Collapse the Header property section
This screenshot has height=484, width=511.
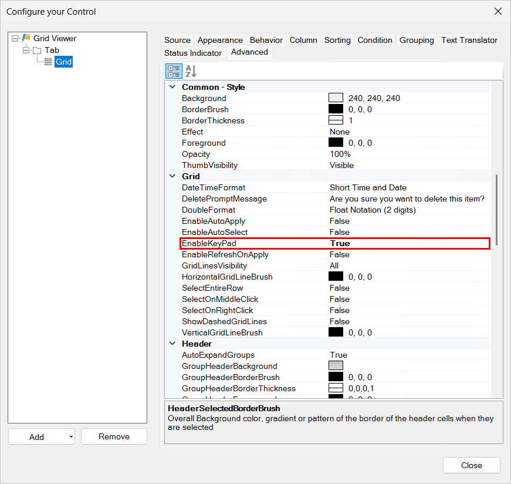click(172, 344)
